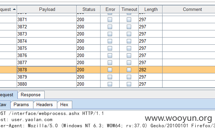The image size is (215, 128).
Task: Select payload cell 3874
Action: [47, 41]
